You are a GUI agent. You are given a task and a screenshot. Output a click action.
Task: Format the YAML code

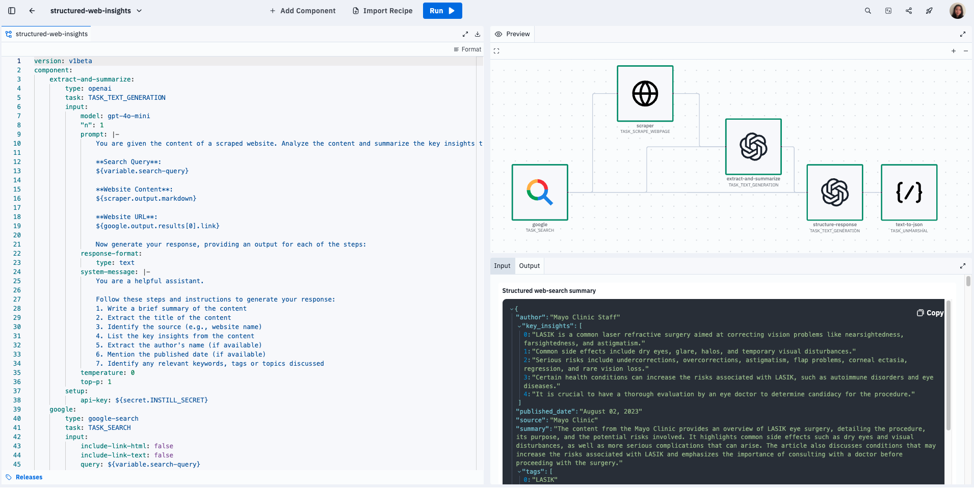[467, 49]
